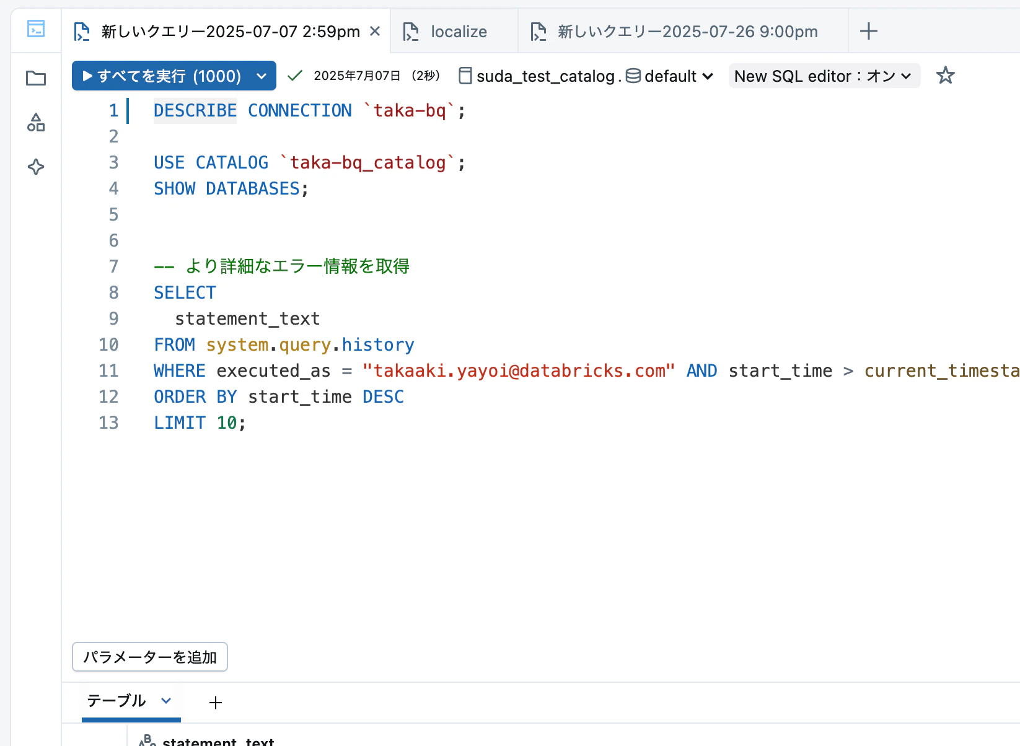Click the comment より詳細なエラー情報を取得
Screen dimensions: 1020x746
pyautogui.click(x=281, y=266)
